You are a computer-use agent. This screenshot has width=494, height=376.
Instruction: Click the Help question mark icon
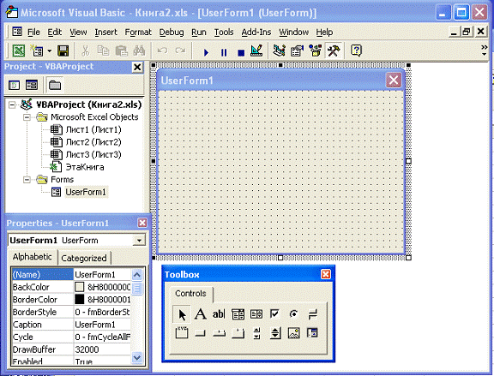[x=356, y=51]
